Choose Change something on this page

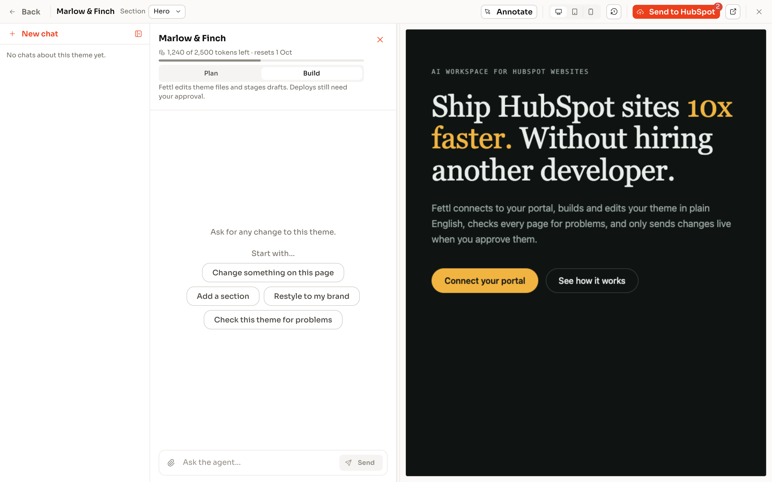pos(273,273)
